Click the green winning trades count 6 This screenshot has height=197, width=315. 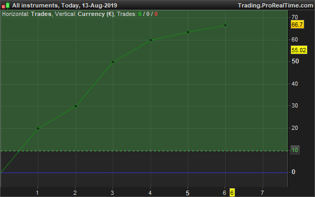point(140,14)
